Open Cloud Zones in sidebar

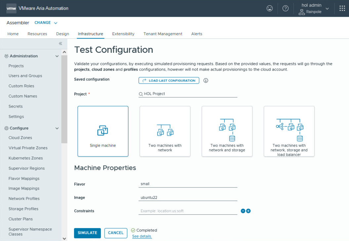pyautogui.click(x=20, y=138)
